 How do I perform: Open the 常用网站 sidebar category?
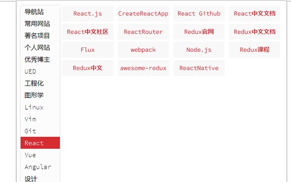point(40,24)
